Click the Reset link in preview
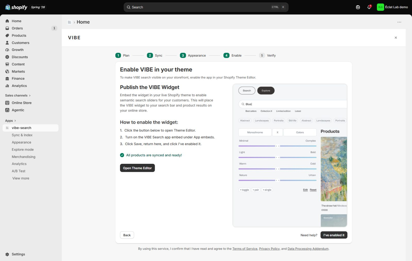This screenshot has width=412, height=261. [313, 190]
